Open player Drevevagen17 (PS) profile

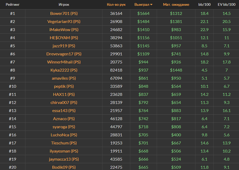pos(64,54)
